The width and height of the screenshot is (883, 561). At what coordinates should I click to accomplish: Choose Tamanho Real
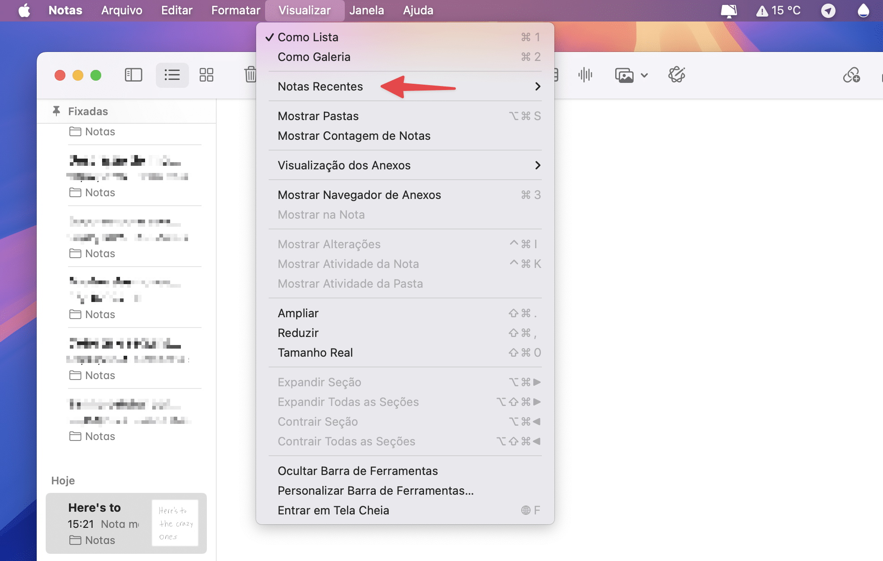(405, 353)
